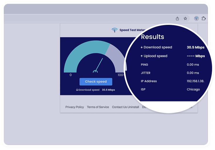Click the speedometer gauge needle

click(99, 65)
